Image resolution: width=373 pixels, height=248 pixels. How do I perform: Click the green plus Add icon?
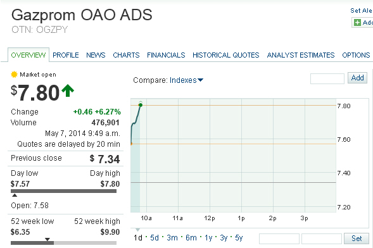[357, 23]
